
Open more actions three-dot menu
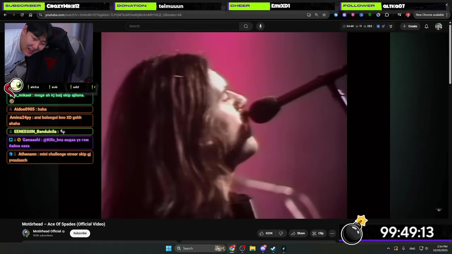332,233
